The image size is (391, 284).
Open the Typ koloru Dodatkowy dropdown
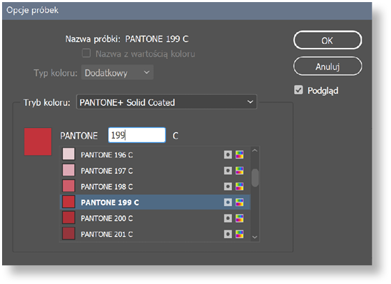tap(117, 72)
